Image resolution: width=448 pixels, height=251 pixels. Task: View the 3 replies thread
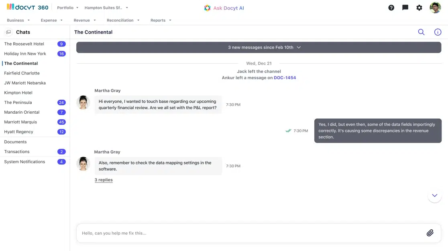click(x=104, y=180)
